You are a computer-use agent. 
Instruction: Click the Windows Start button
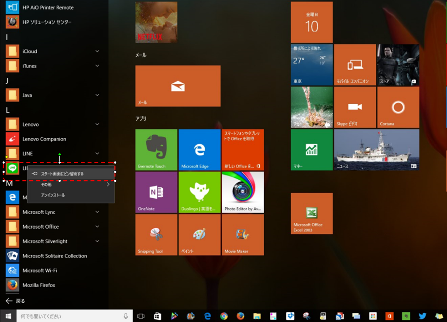coord(8,316)
